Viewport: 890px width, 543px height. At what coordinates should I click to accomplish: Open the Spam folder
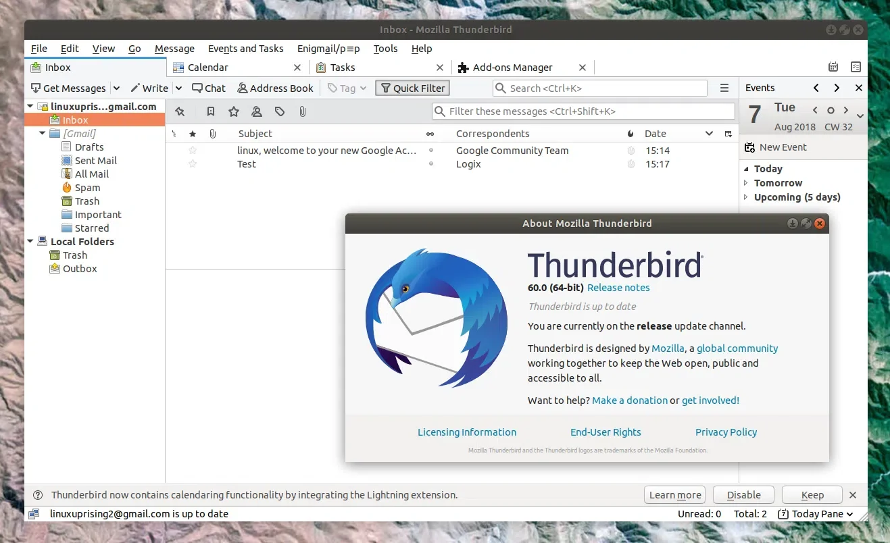[x=87, y=188]
